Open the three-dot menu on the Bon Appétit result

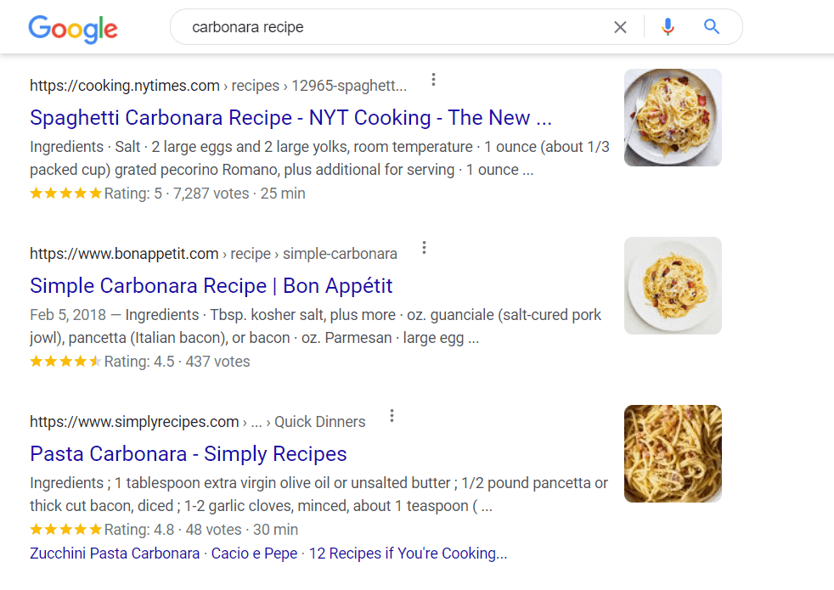[424, 247]
